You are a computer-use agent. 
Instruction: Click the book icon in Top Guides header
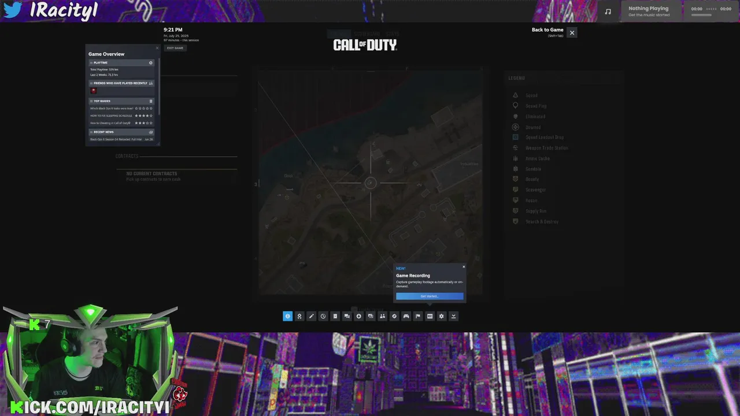point(151,101)
